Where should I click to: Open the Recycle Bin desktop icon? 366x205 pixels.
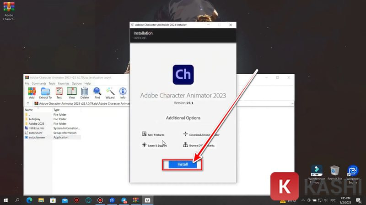point(335,173)
